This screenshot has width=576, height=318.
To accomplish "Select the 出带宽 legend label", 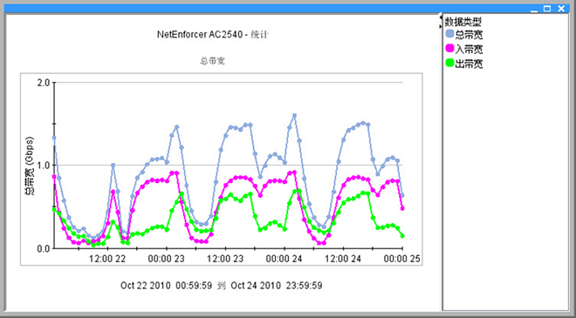I will (469, 64).
